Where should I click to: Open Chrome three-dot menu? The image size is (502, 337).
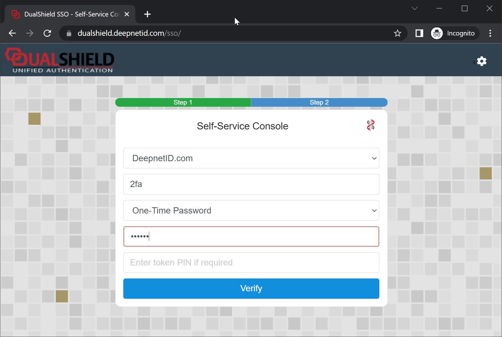[x=490, y=33]
